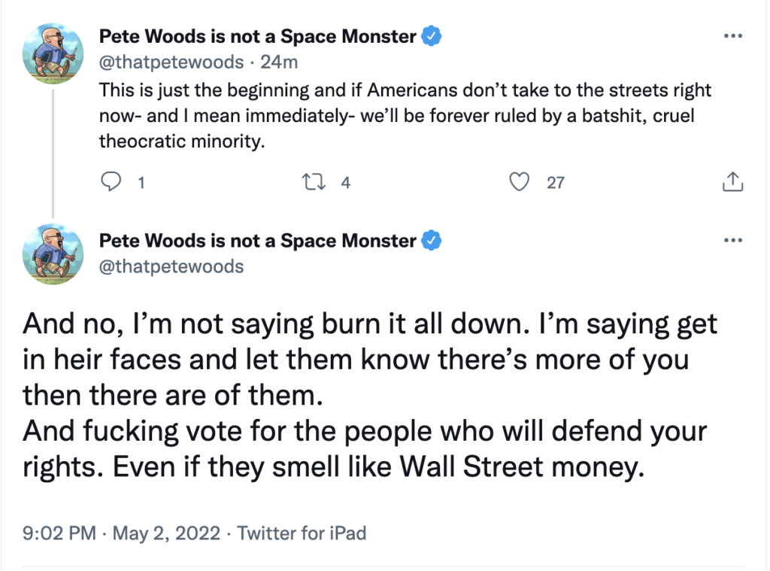Screen dimensions: 770x571
Task: Click the 9:02 PM · May 2, 2022 timestamp
Action: point(122,534)
